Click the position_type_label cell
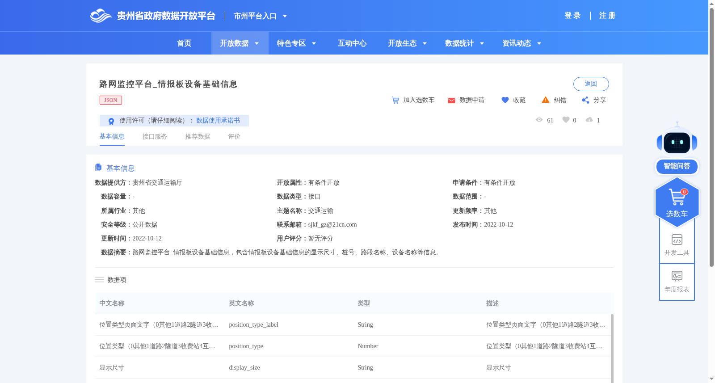 coord(253,325)
